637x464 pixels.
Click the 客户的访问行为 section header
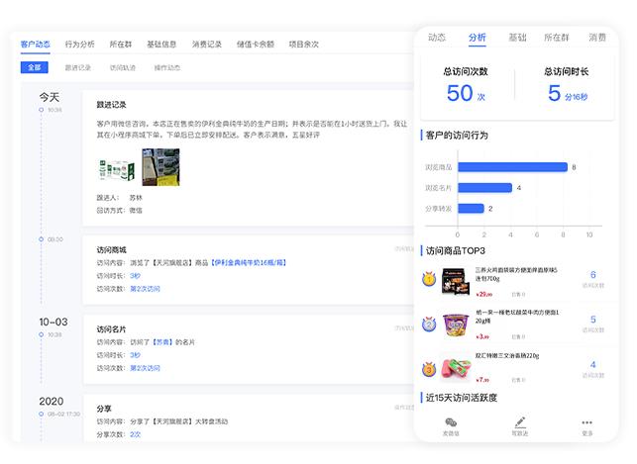coord(457,136)
